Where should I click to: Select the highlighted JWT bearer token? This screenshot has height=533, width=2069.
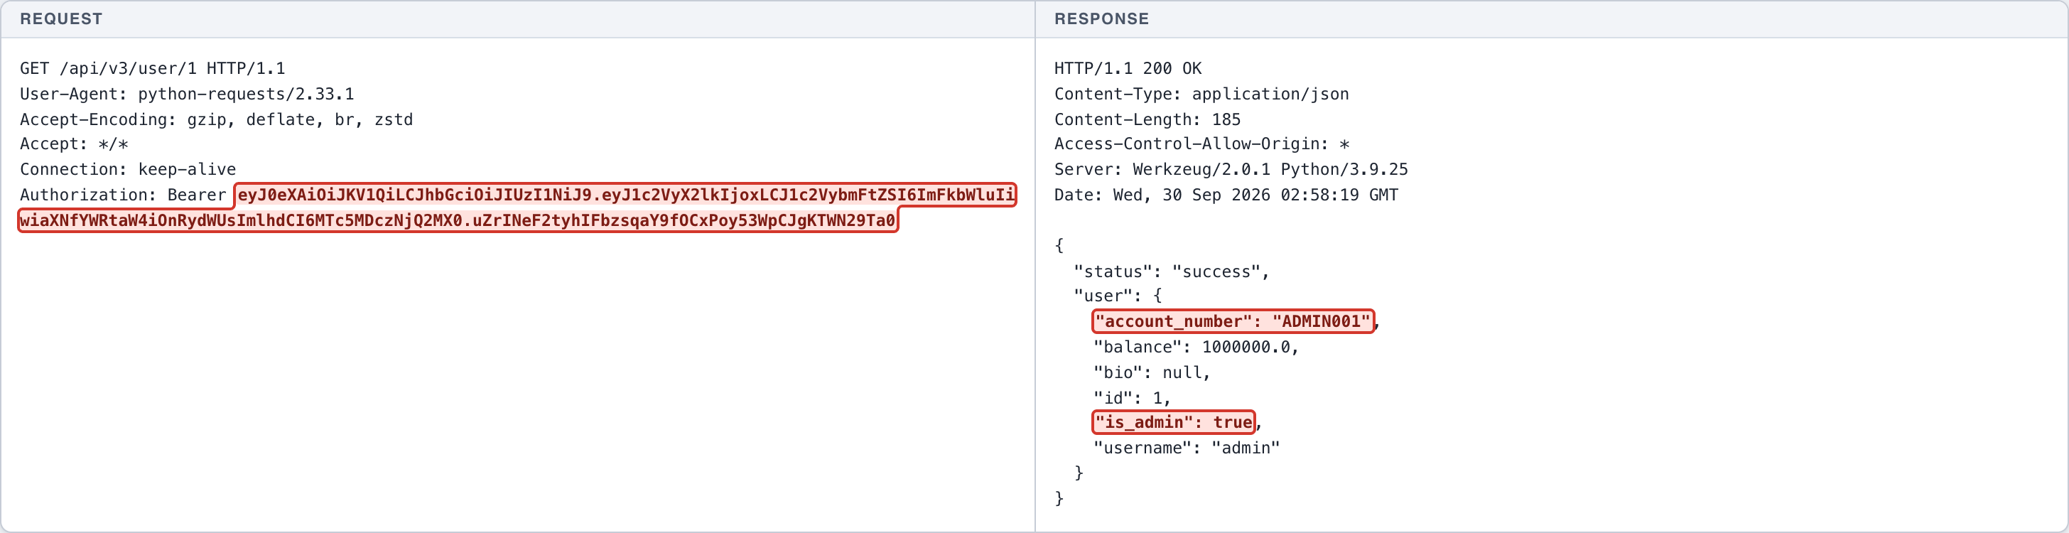coord(517,208)
